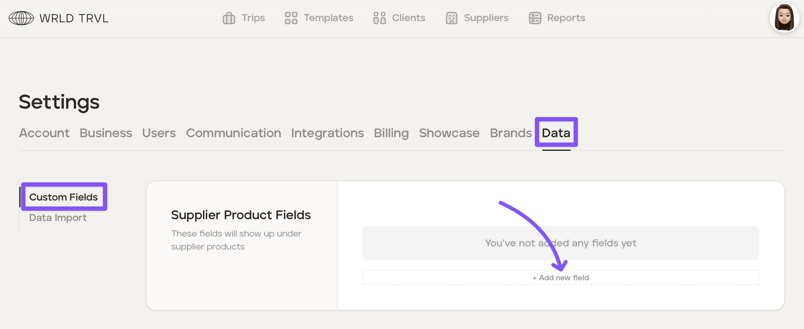The width and height of the screenshot is (804, 329).
Task: Navigate to Clients section
Action: click(x=408, y=18)
